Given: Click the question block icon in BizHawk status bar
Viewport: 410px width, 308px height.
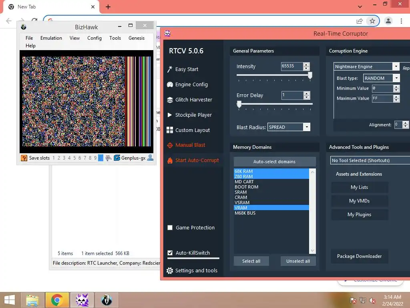Looking at the screenshot, I should pyautogui.click(x=24, y=158).
